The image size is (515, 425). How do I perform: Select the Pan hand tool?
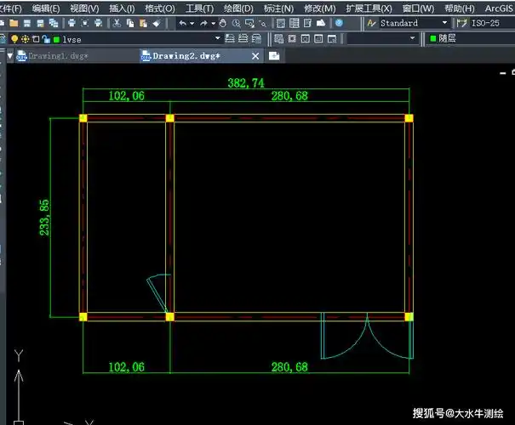(x=222, y=23)
